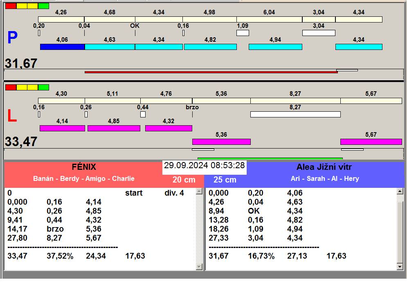
Task: Click the green light in lane L
Action: point(43,87)
